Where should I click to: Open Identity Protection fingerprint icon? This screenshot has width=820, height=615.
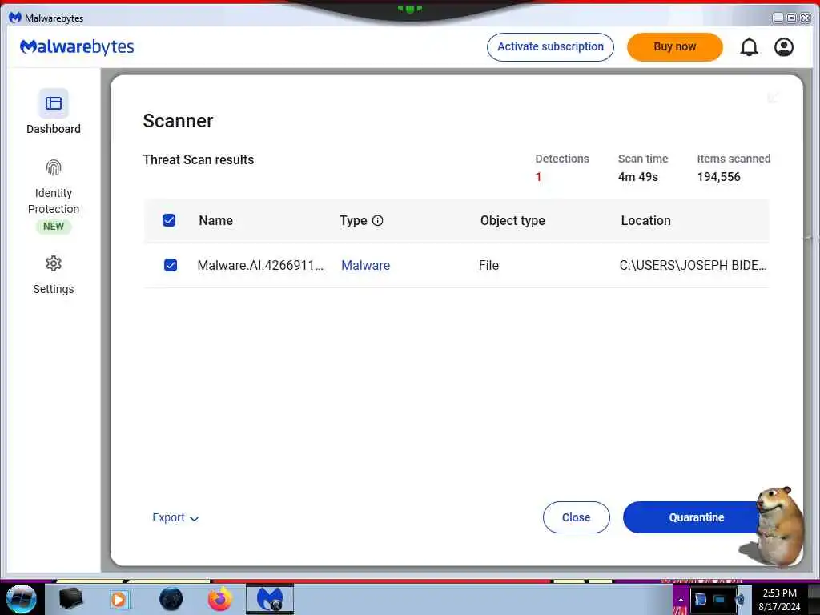(x=54, y=167)
